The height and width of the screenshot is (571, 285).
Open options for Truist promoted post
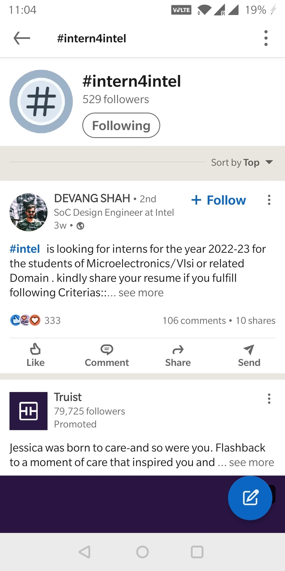click(269, 399)
